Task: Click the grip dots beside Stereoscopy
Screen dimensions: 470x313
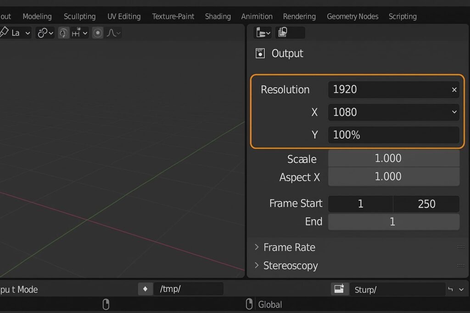Action: click(x=461, y=265)
